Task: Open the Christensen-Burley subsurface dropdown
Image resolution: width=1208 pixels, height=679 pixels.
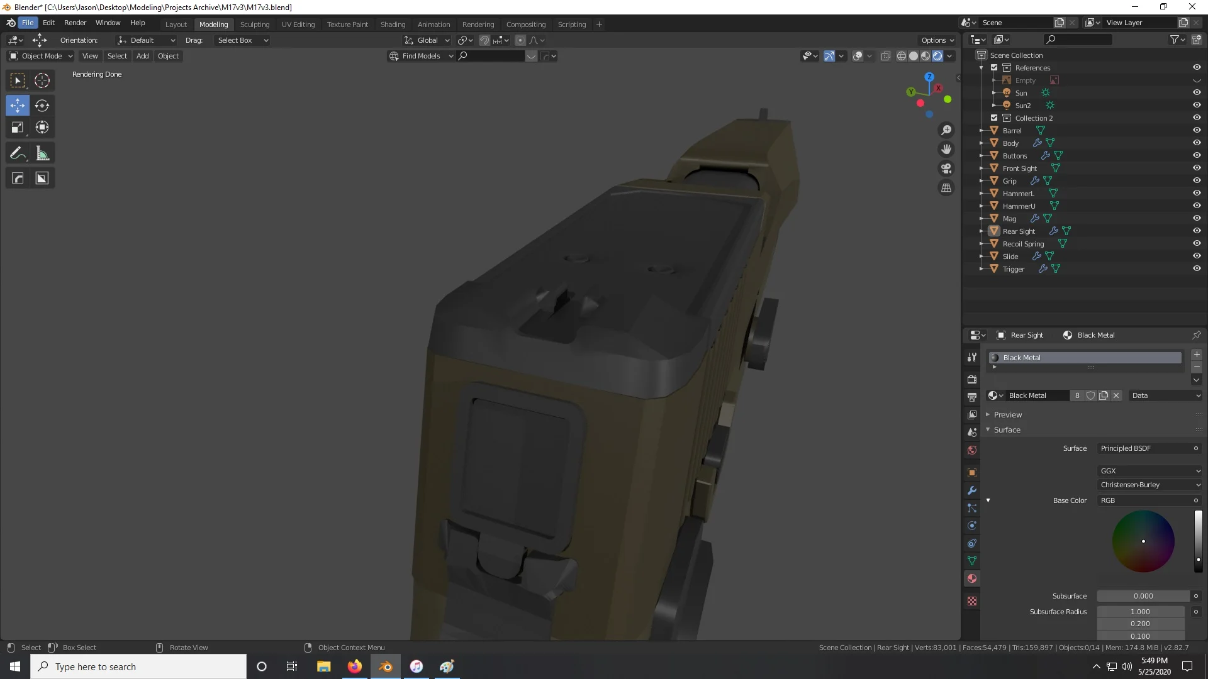Action: pyautogui.click(x=1149, y=485)
